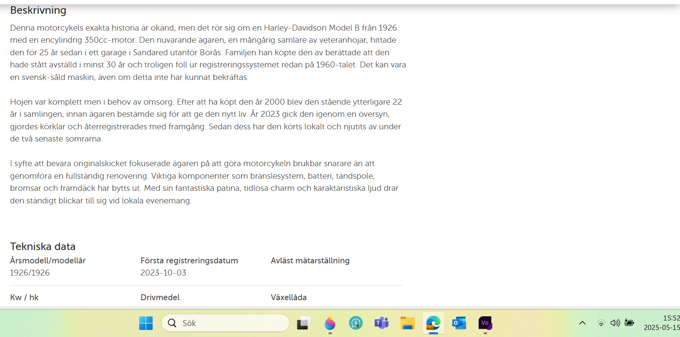Open the purple Ve app icon

485,323
